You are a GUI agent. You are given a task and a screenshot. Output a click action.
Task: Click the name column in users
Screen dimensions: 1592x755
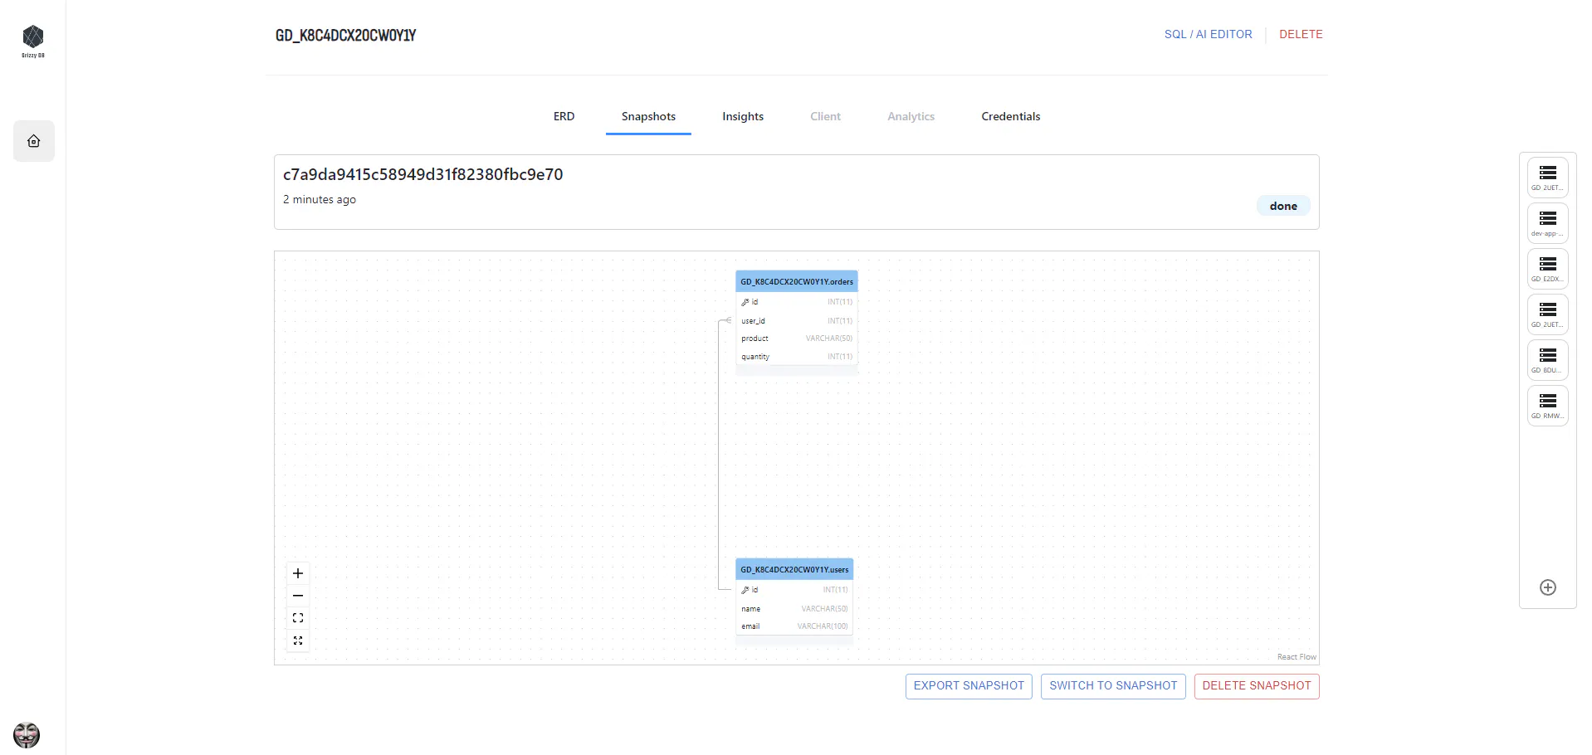point(794,609)
